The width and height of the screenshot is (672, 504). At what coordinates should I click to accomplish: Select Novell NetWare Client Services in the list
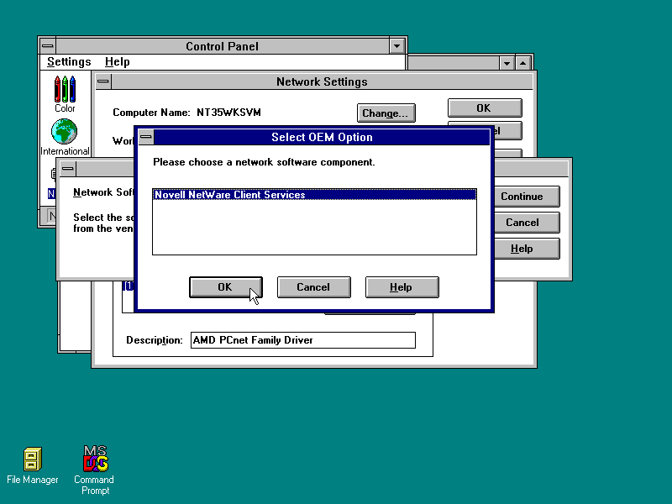coord(314,195)
